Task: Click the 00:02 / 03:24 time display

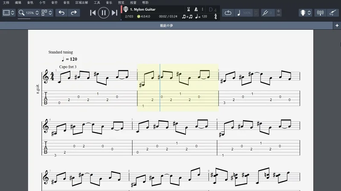Action: (x=168, y=17)
